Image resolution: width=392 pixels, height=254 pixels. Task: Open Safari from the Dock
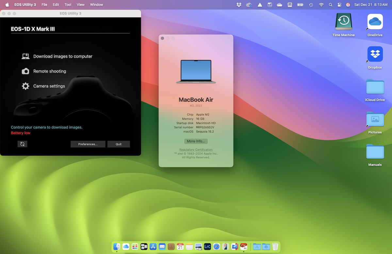(216, 247)
